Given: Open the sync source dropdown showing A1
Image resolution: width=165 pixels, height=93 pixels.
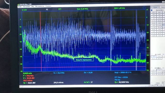Looking at the screenshot, I should pyautogui.click(x=163, y=83).
